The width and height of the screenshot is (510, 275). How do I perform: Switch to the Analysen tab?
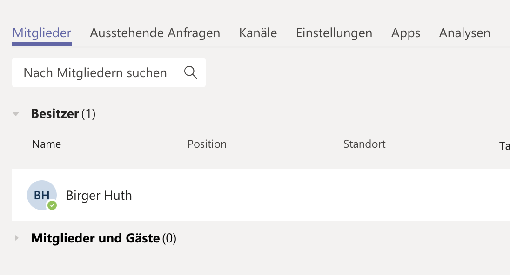pos(464,33)
